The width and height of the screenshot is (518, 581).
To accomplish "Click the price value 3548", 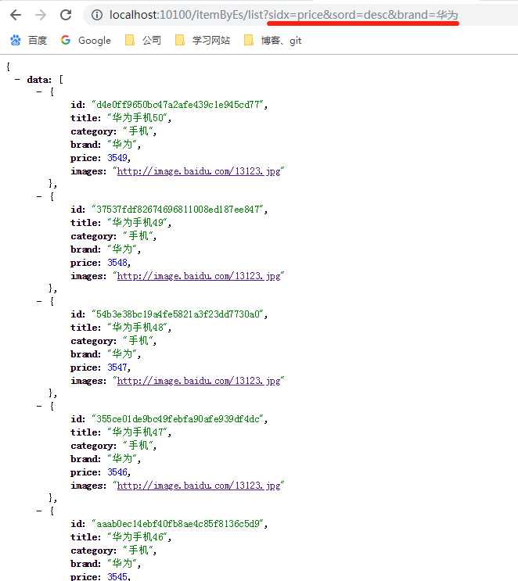I will click(x=117, y=263).
